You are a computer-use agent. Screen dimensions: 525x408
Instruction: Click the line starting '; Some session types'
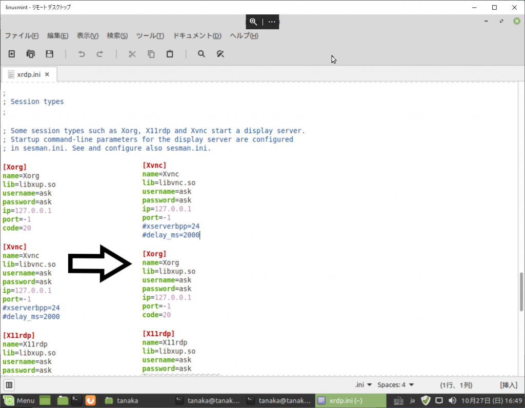[154, 131]
